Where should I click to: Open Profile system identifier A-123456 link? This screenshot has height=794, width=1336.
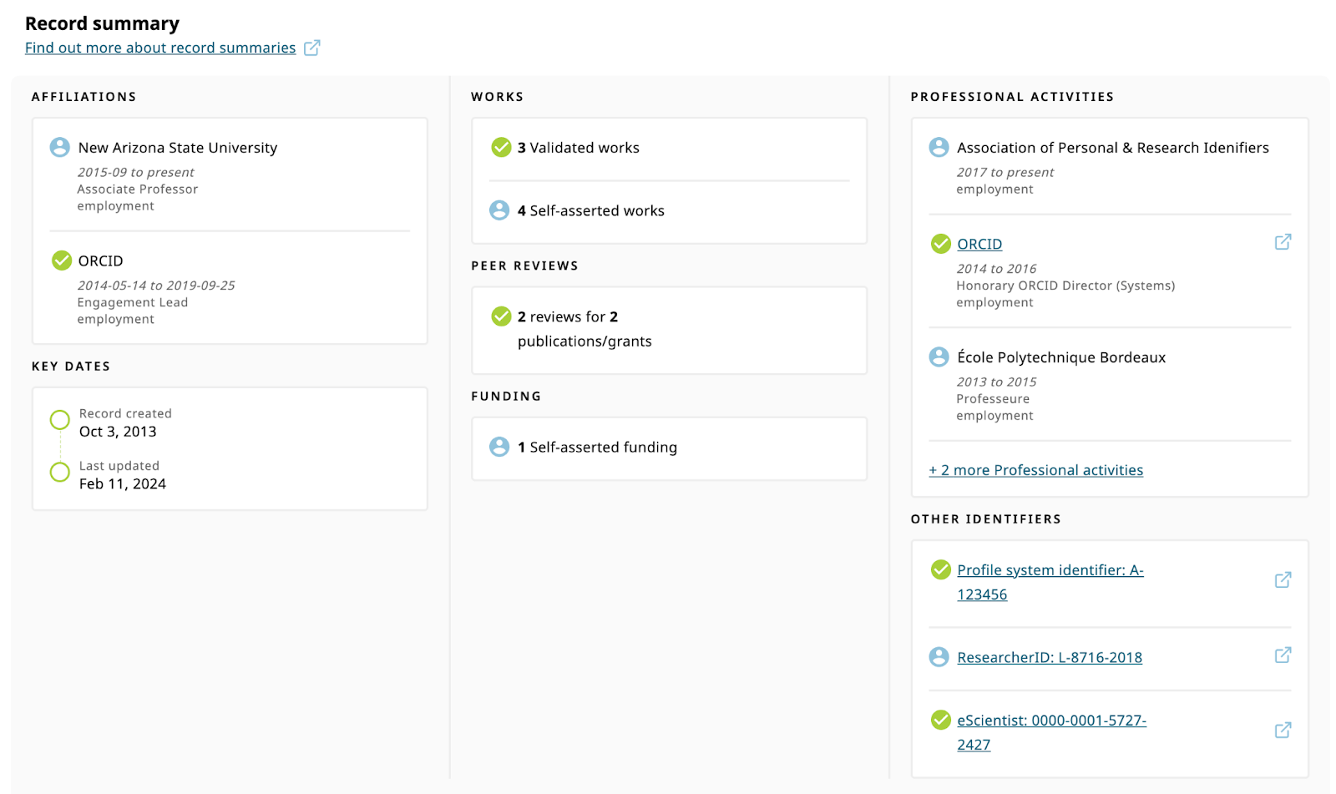coord(1050,570)
